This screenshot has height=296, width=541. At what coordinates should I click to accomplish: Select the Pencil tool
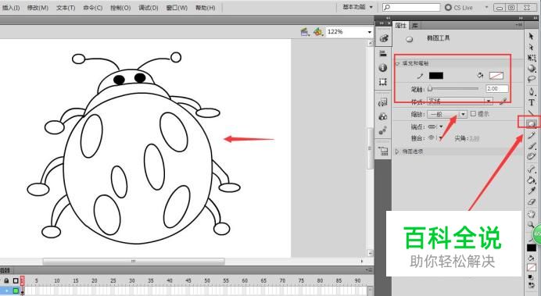pos(532,135)
